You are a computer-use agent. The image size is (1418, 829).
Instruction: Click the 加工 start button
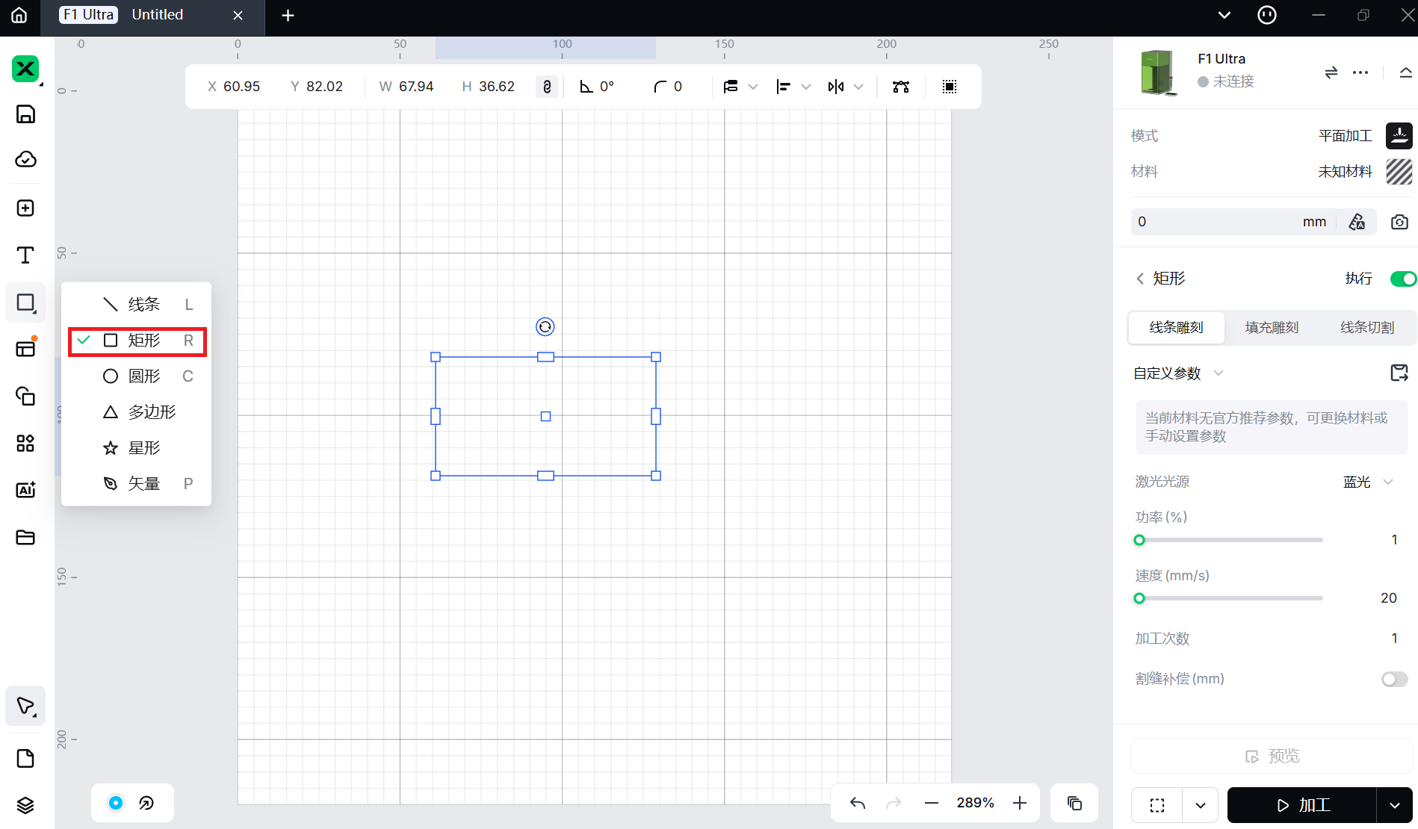point(1302,805)
